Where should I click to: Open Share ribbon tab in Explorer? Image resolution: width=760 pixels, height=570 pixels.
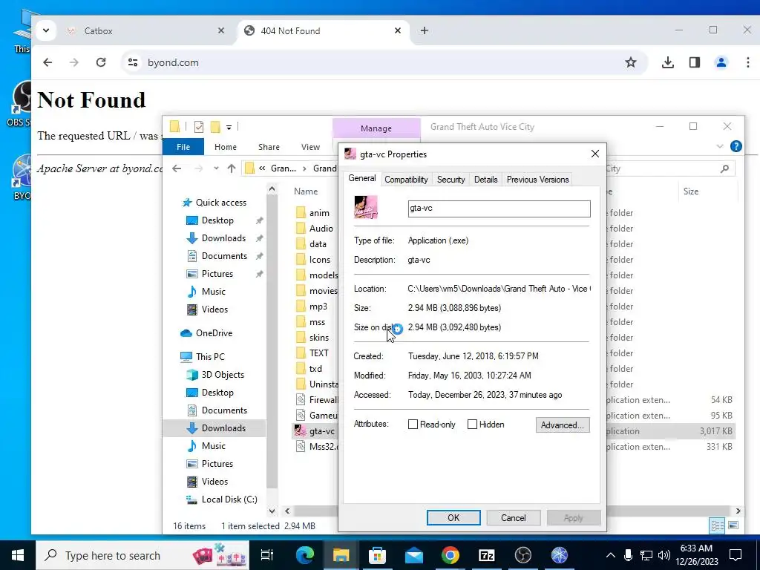point(269,147)
